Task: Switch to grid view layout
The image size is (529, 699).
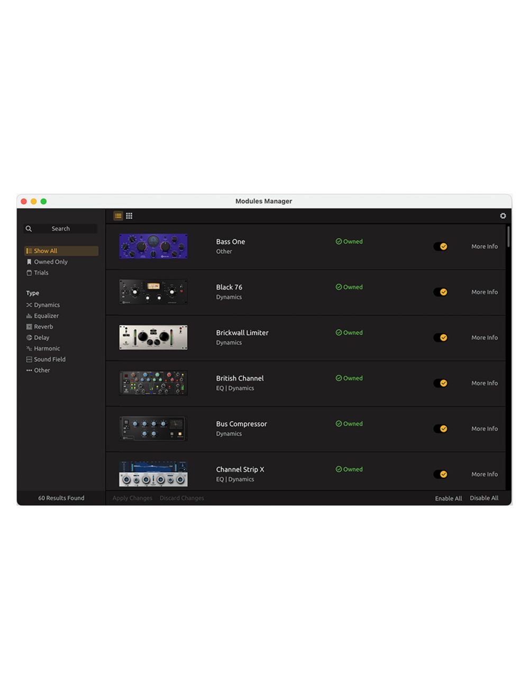Action: (x=129, y=216)
